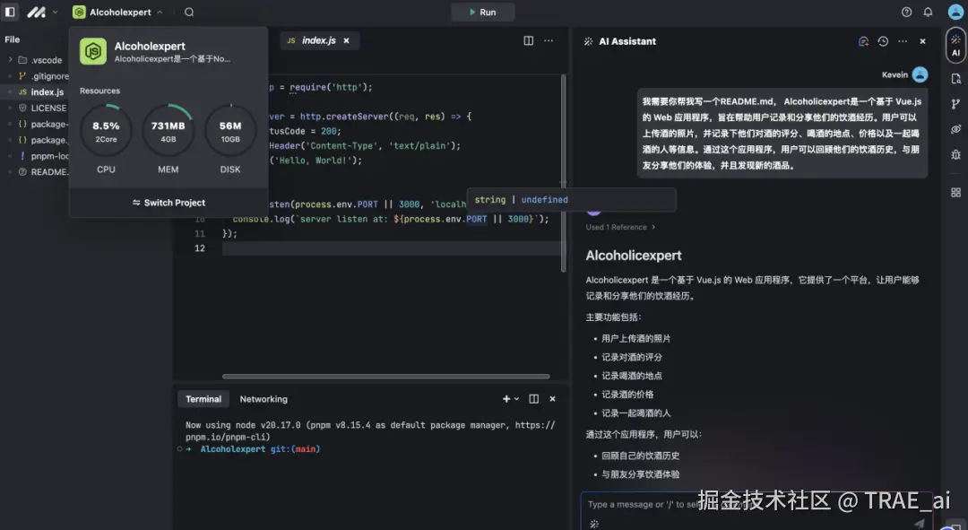Viewport: 968px width, 530px height.
Task: Open the search magnifier in the top bar
Action: pos(188,13)
